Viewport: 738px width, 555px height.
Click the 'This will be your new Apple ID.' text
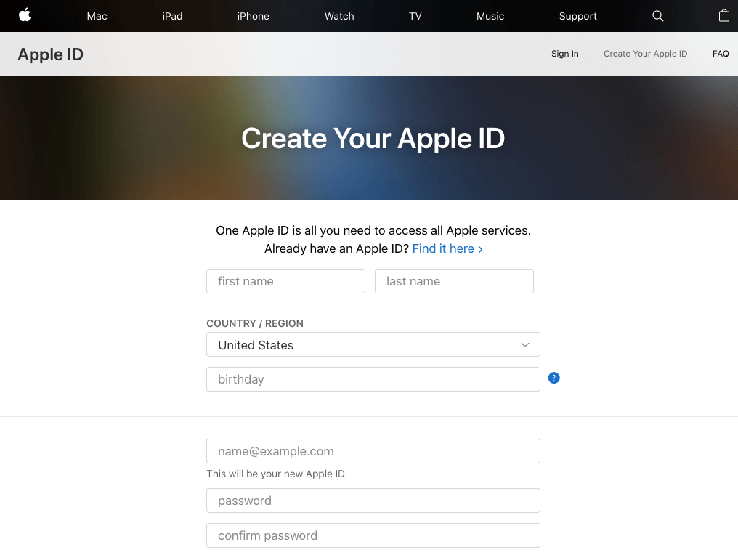[277, 474]
